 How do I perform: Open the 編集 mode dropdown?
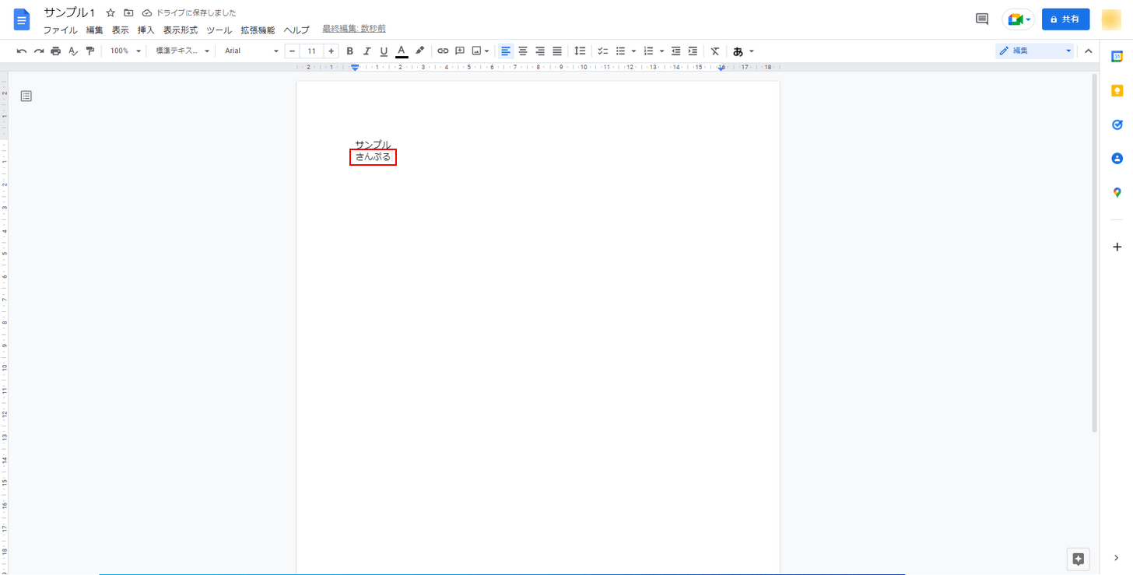point(1035,51)
